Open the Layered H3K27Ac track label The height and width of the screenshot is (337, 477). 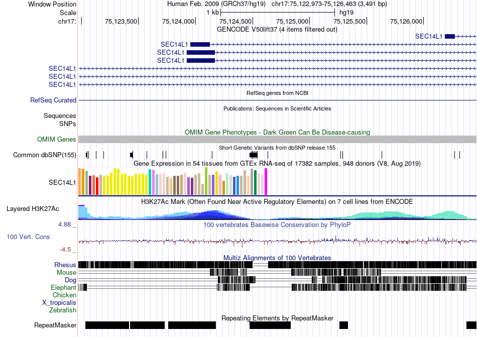33,208
